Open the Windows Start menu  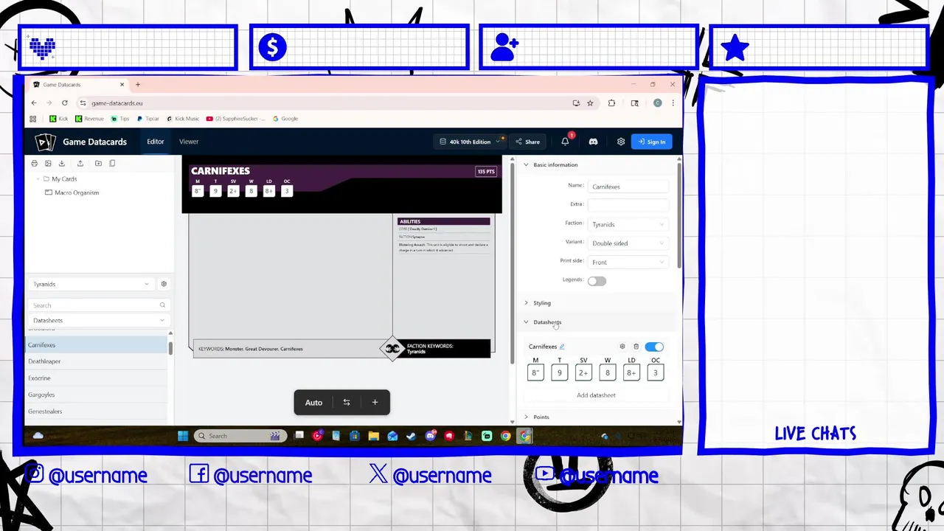(x=183, y=436)
